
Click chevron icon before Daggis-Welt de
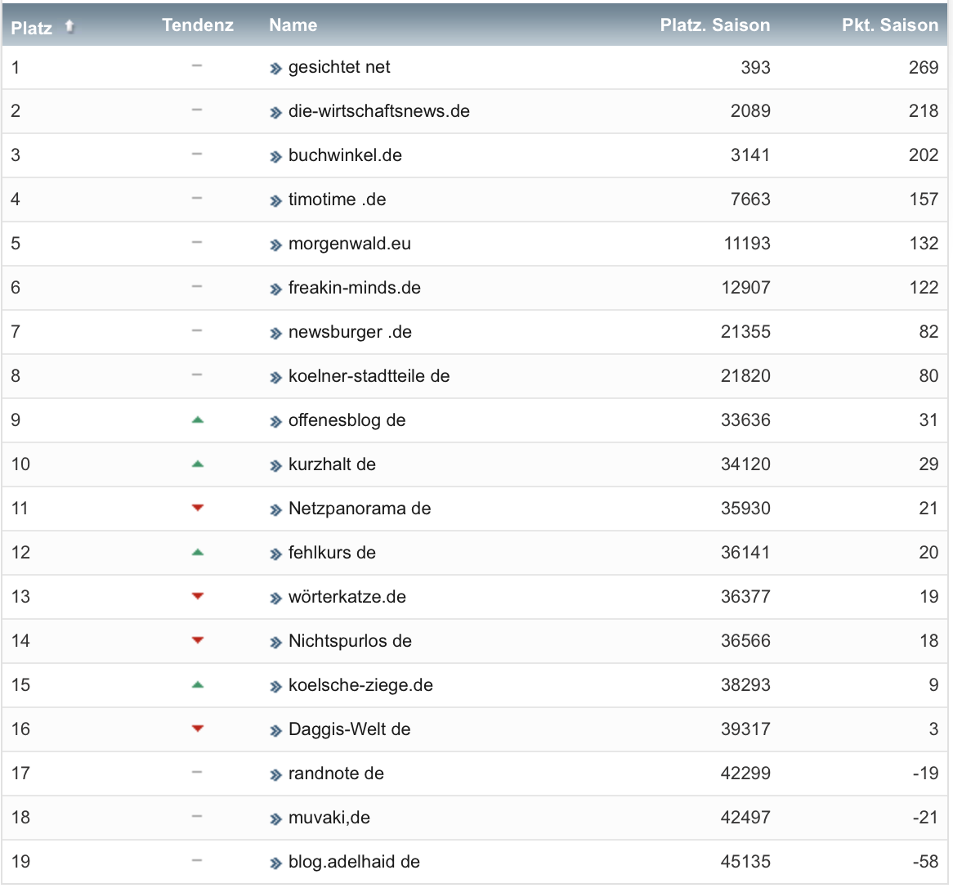pos(276,730)
